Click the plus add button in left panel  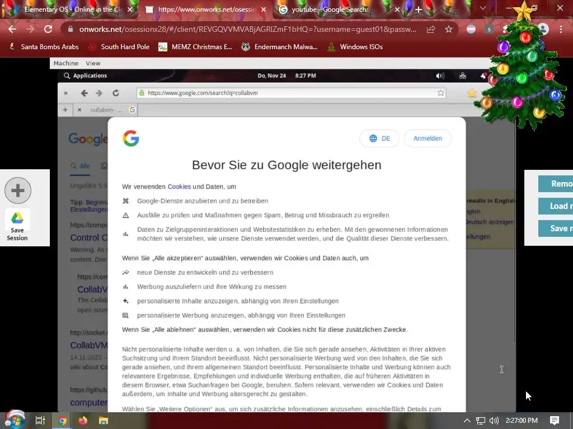17,190
